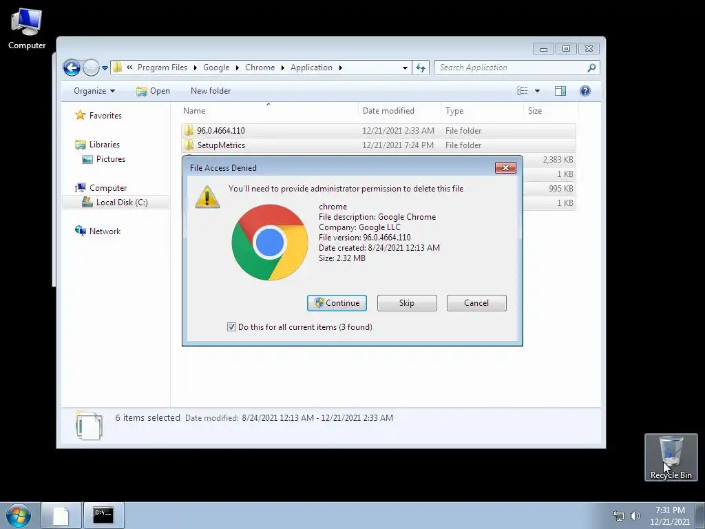Maximize the Explorer window
Viewport: 705px width, 529px height.
coord(566,49)
